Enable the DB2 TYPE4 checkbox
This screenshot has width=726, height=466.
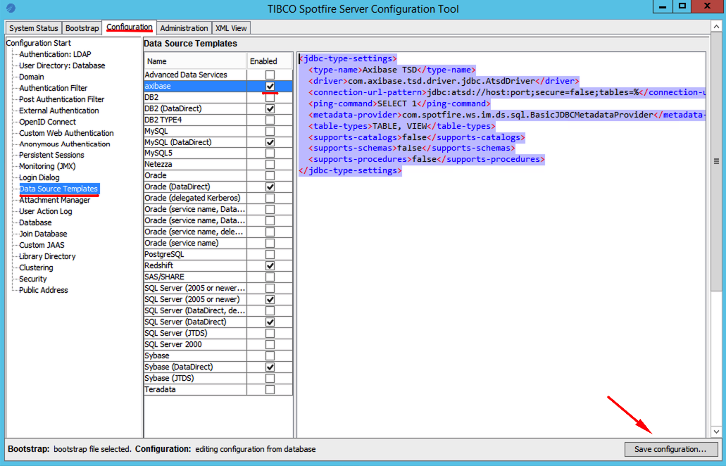270,120
